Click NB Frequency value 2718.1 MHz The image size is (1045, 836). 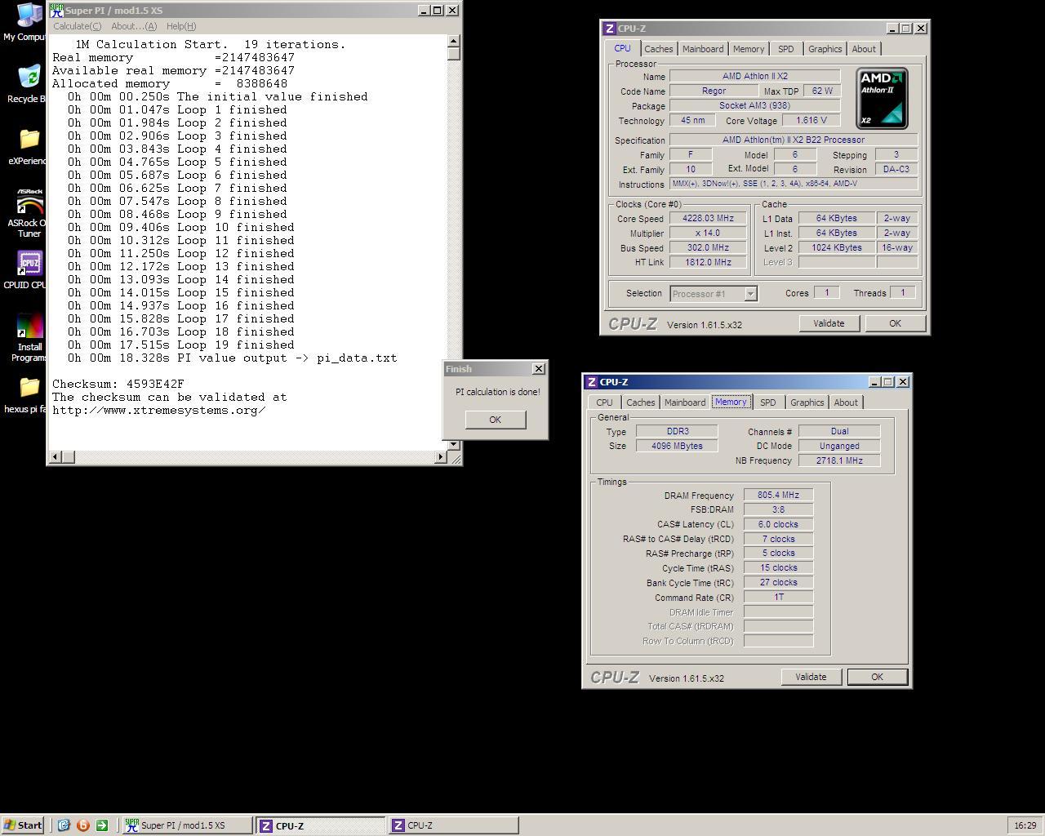[x=839, y=460]
